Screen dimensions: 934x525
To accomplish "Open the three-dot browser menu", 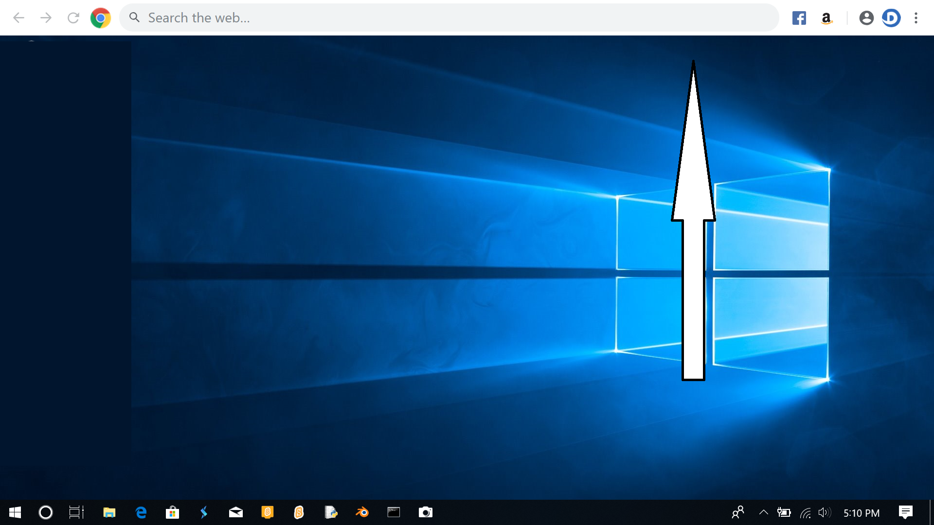I will 916,18.
